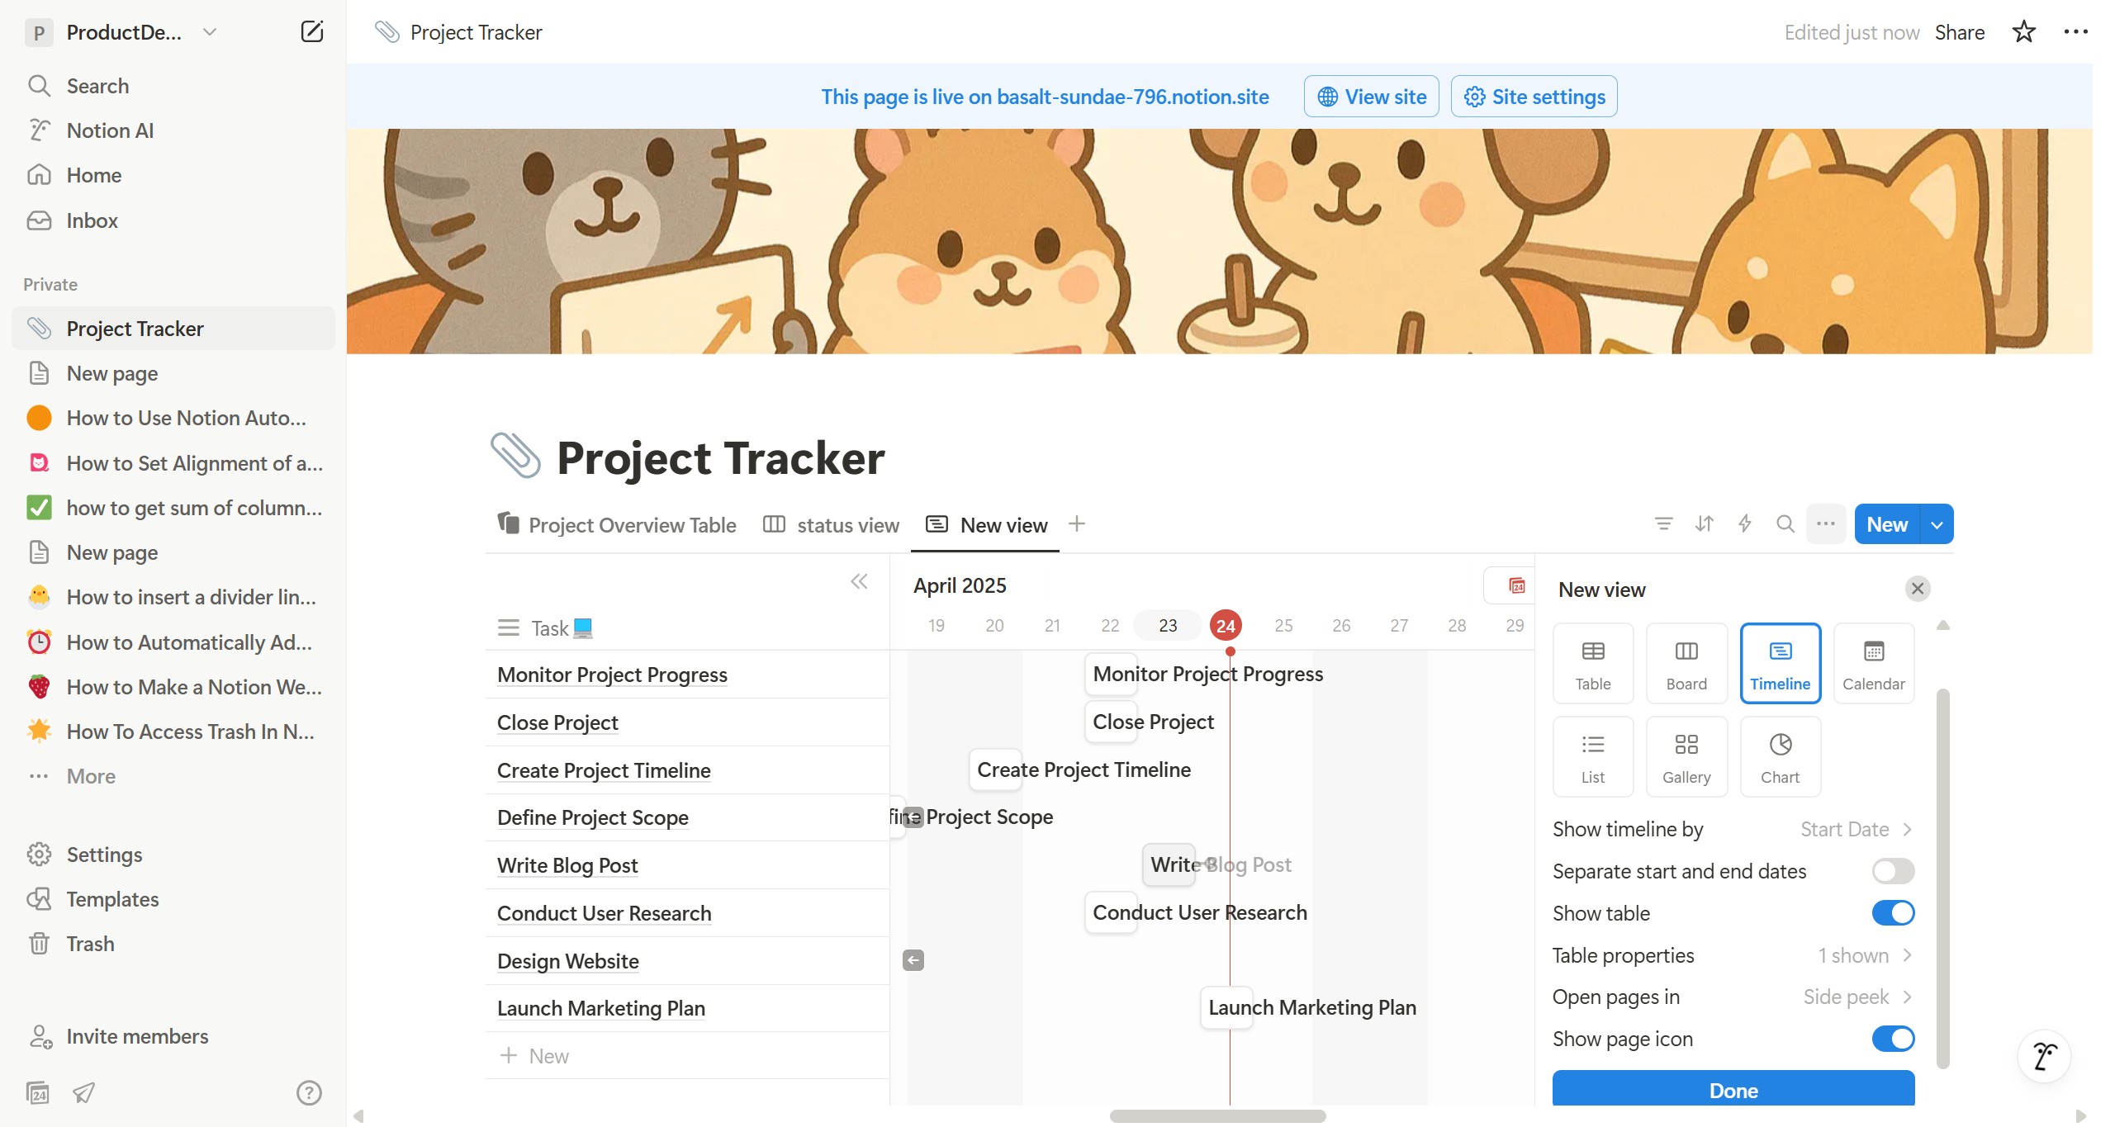Image resolution: width=2115 pixels, height=1127 pixels.
Task: Click the Project Tracker paperclip page icon
Action: [515, 456]
